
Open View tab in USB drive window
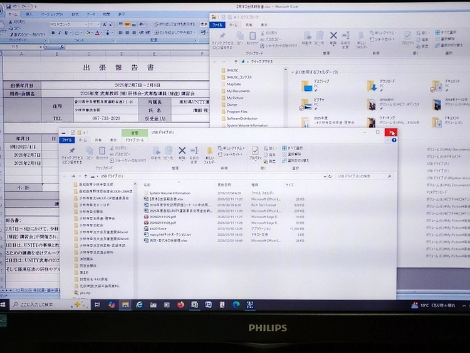113,140
